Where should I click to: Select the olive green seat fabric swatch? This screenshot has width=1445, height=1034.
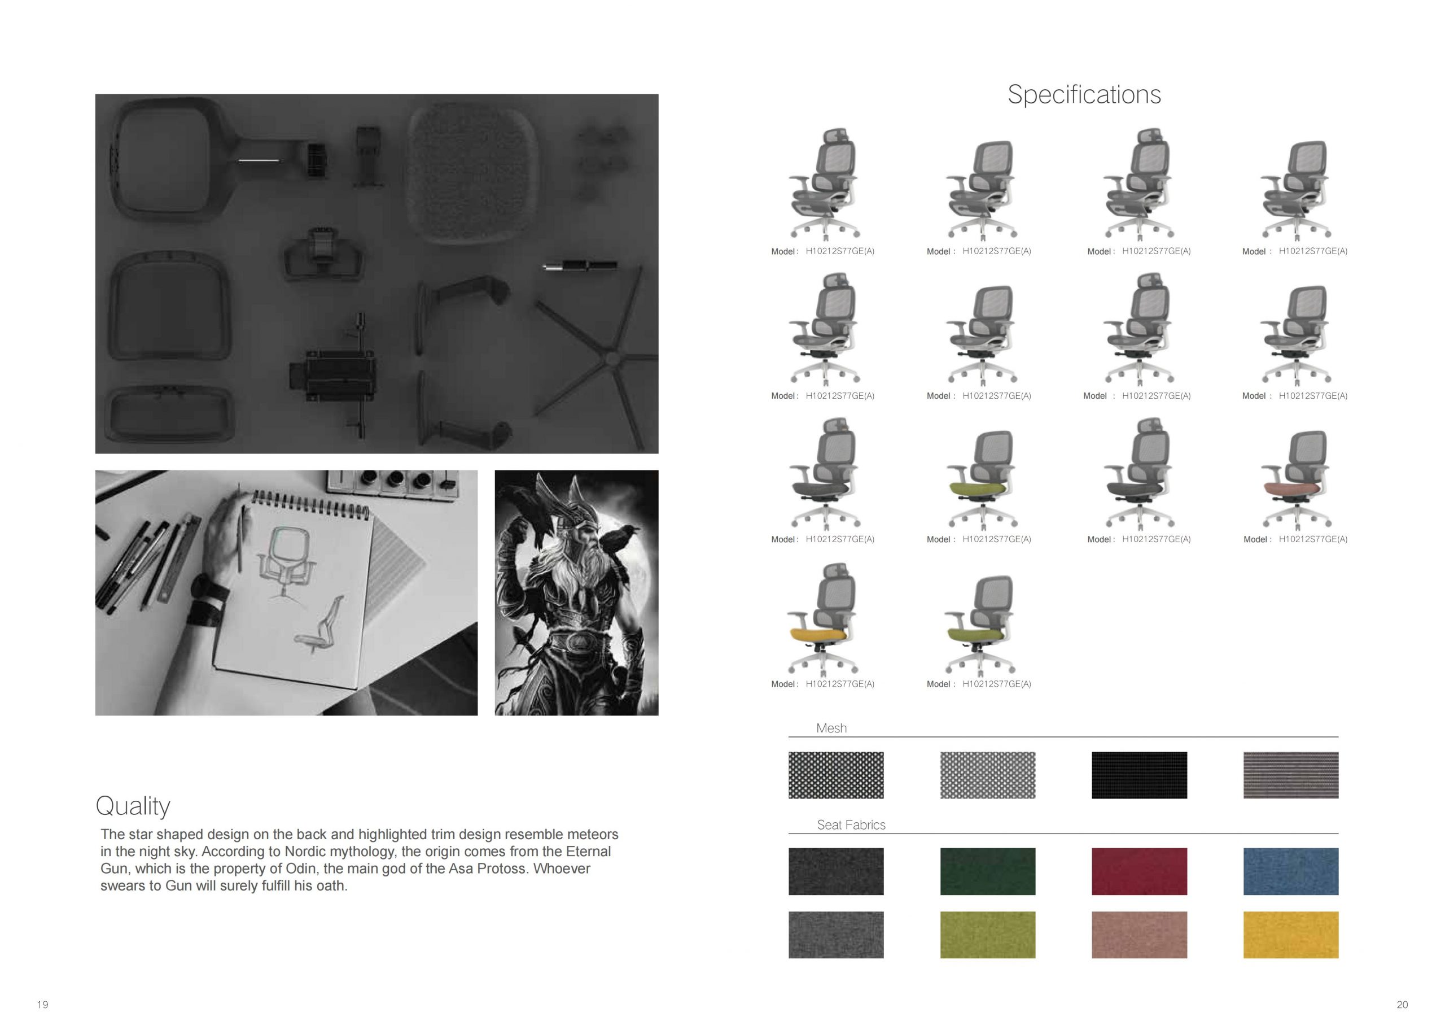coord(988,935)
